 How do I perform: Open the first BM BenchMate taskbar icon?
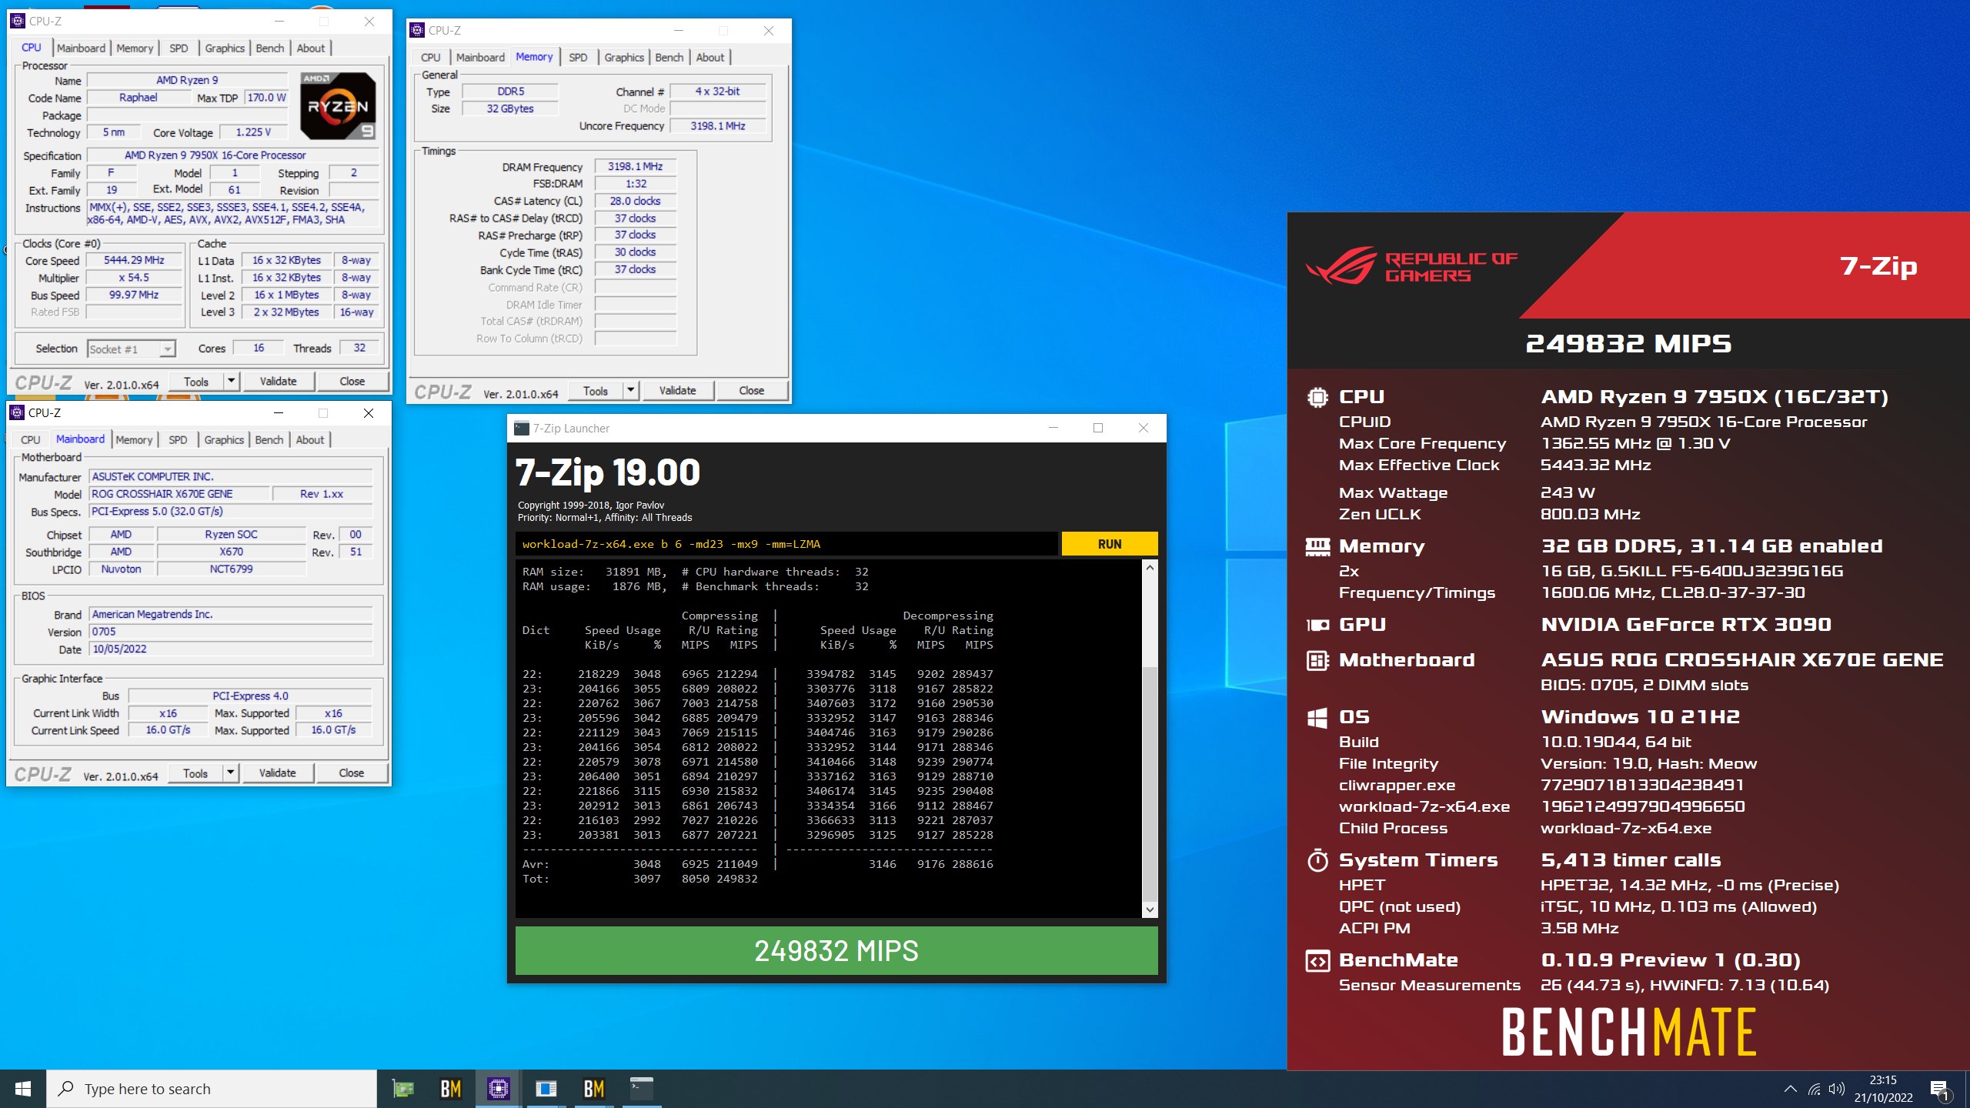click(451, 1089)
